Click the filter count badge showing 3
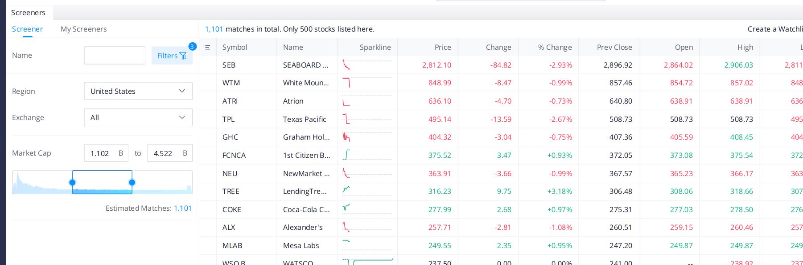This screenshot has height=265, width=803. (192, 46)
